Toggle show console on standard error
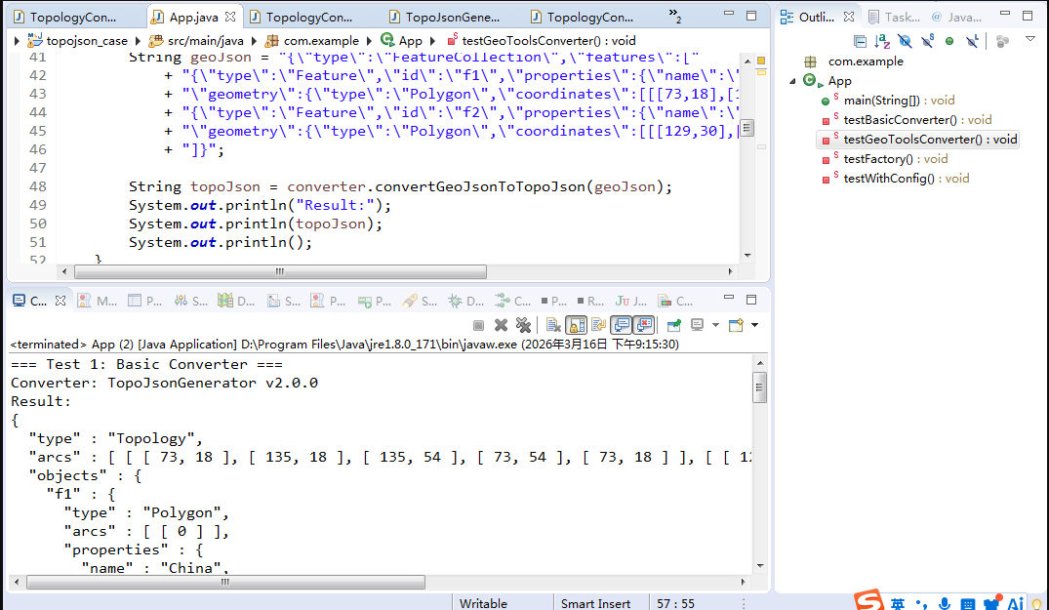Image resolution: width=1049 pixels, height=610 pixels. [644, 325]
